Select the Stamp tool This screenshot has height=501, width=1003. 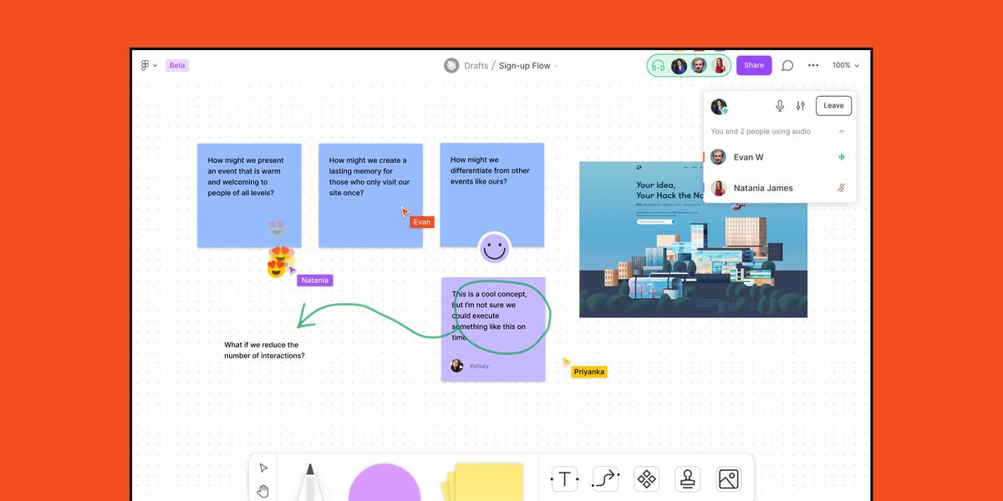click(x=687, y=478)
